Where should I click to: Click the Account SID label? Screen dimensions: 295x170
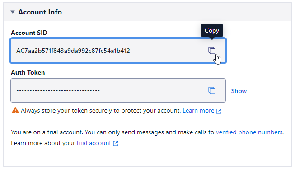tap(29, 33)
